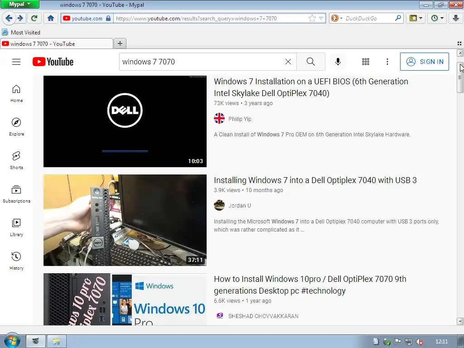Click the DuckDuckGo search field

(x=368, y=18)
